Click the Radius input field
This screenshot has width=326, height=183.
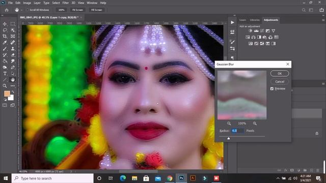tap(238, 131)
